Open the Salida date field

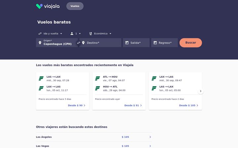(136, 43)
